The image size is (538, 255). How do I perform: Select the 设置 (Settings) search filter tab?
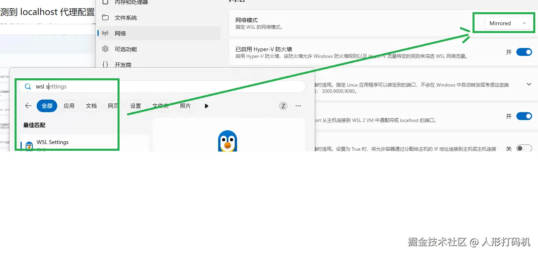[136, 106]
